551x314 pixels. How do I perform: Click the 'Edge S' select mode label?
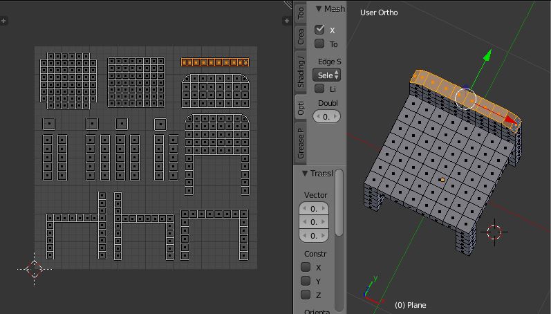[x=329, y=62]
